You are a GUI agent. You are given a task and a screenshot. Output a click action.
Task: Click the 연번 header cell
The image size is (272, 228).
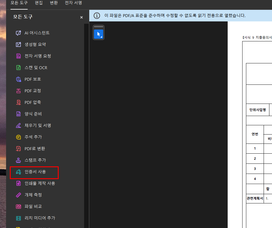[x=255, y=134]
